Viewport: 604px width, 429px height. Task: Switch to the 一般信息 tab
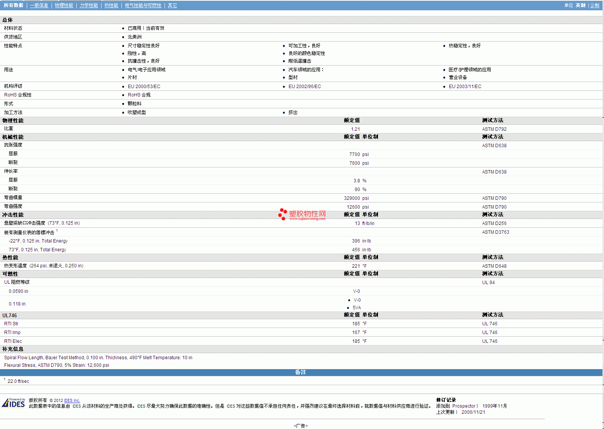(x=39, y=5)
